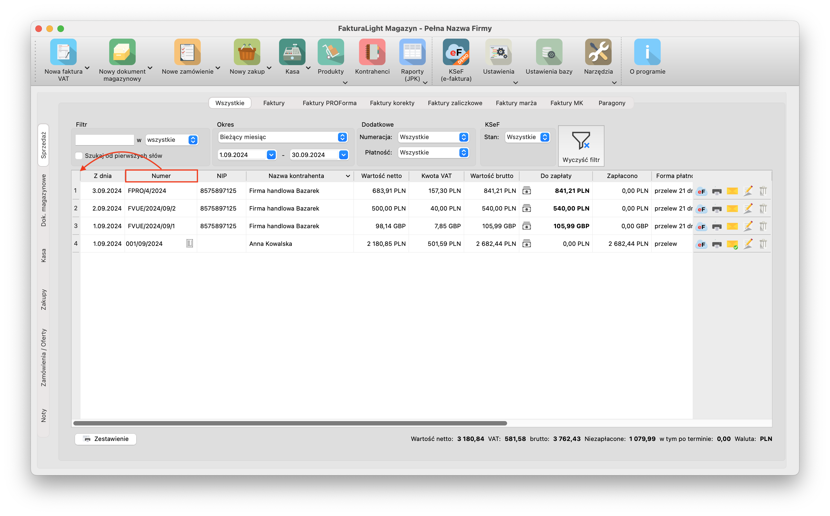Open start date 1.09.2024 picker arrow
This screenshot has height=516, width=830.
[x=271, y=155]
